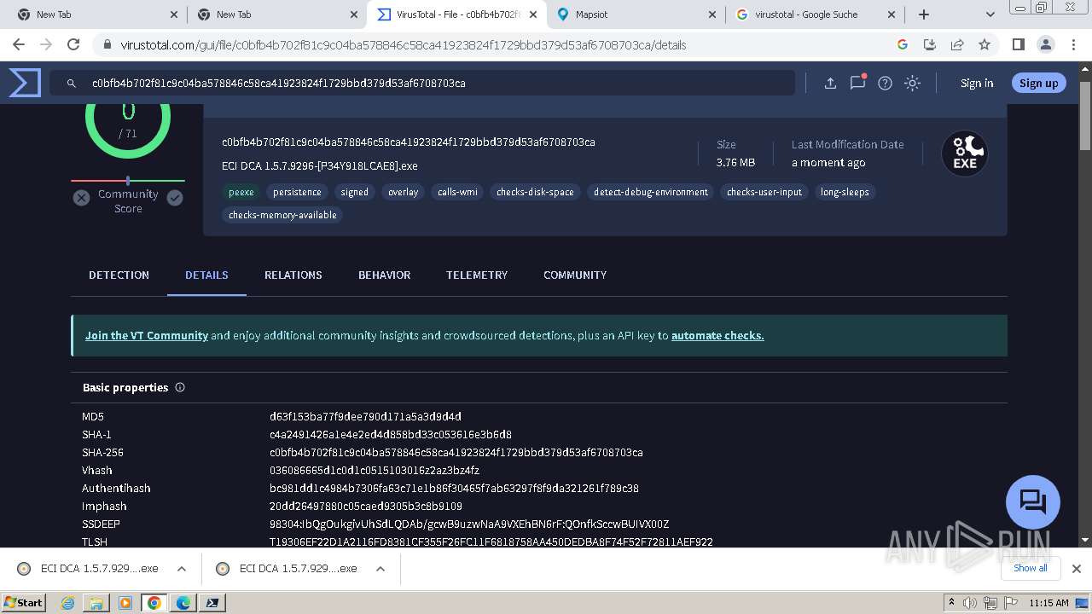1092x614 pixels.
Task: Expand first ECI DCA download chevron
Action: [181, 569]
